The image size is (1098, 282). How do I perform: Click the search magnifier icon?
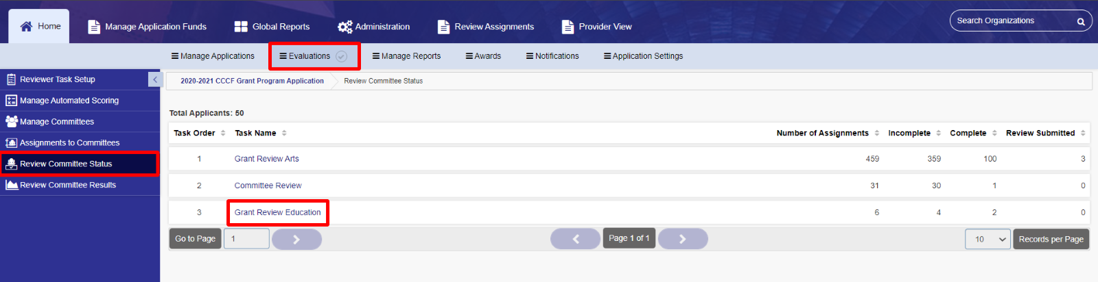[x=1081, y=21]
